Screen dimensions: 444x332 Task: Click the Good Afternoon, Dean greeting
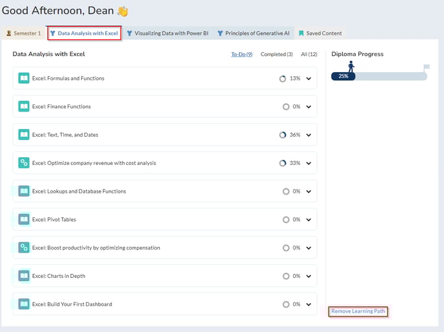[58, 11]
